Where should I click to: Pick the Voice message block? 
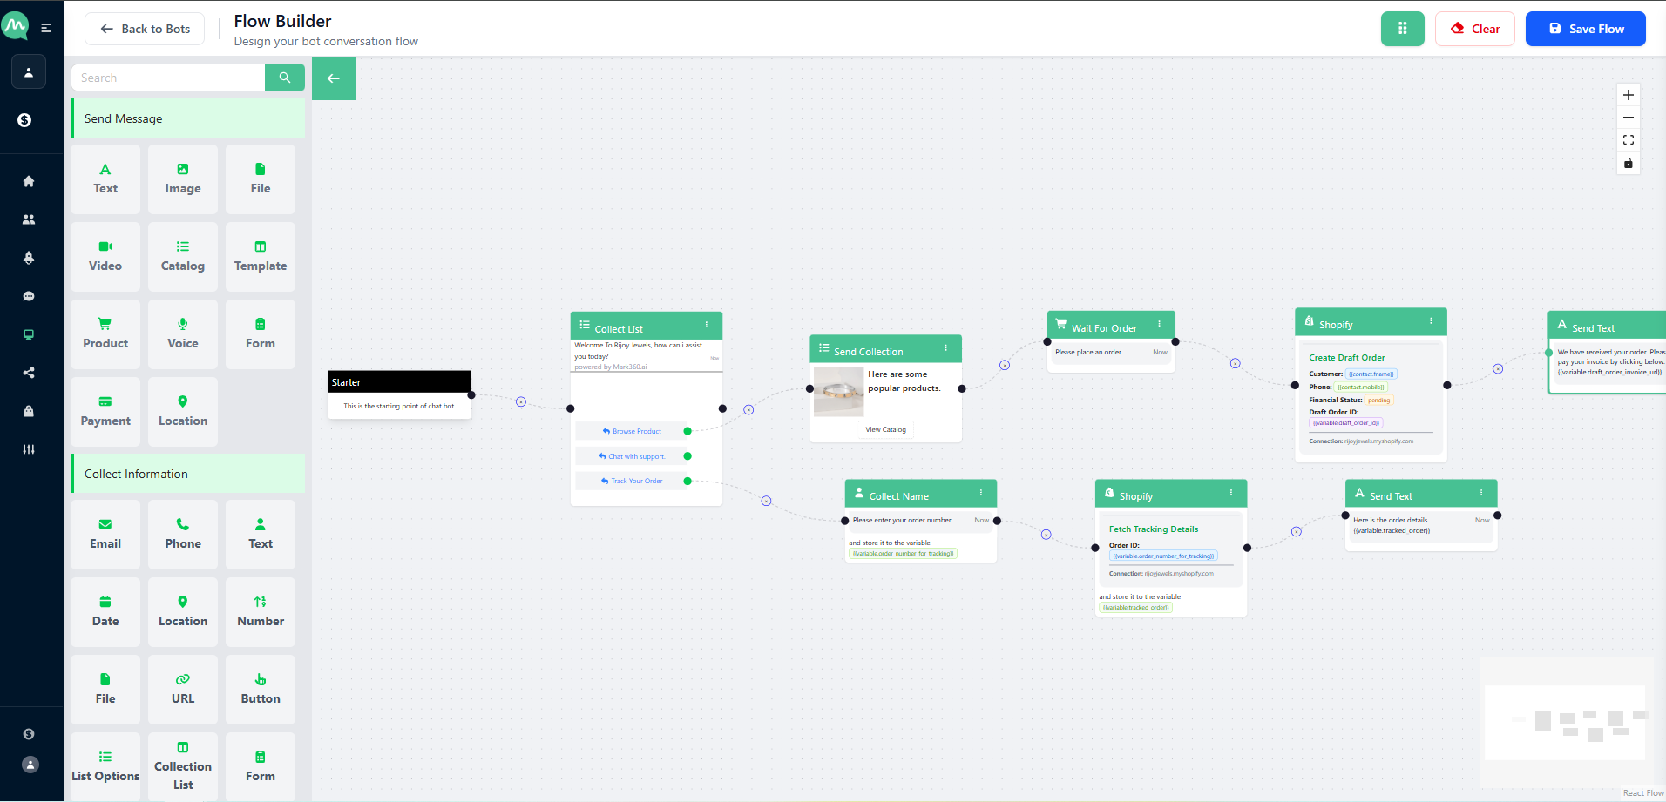click(183, 334)
